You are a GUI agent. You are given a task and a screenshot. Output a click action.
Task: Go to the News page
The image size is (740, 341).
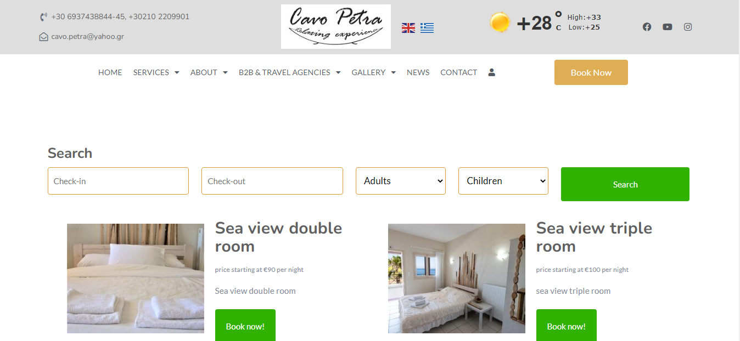(x=418, y=72)
